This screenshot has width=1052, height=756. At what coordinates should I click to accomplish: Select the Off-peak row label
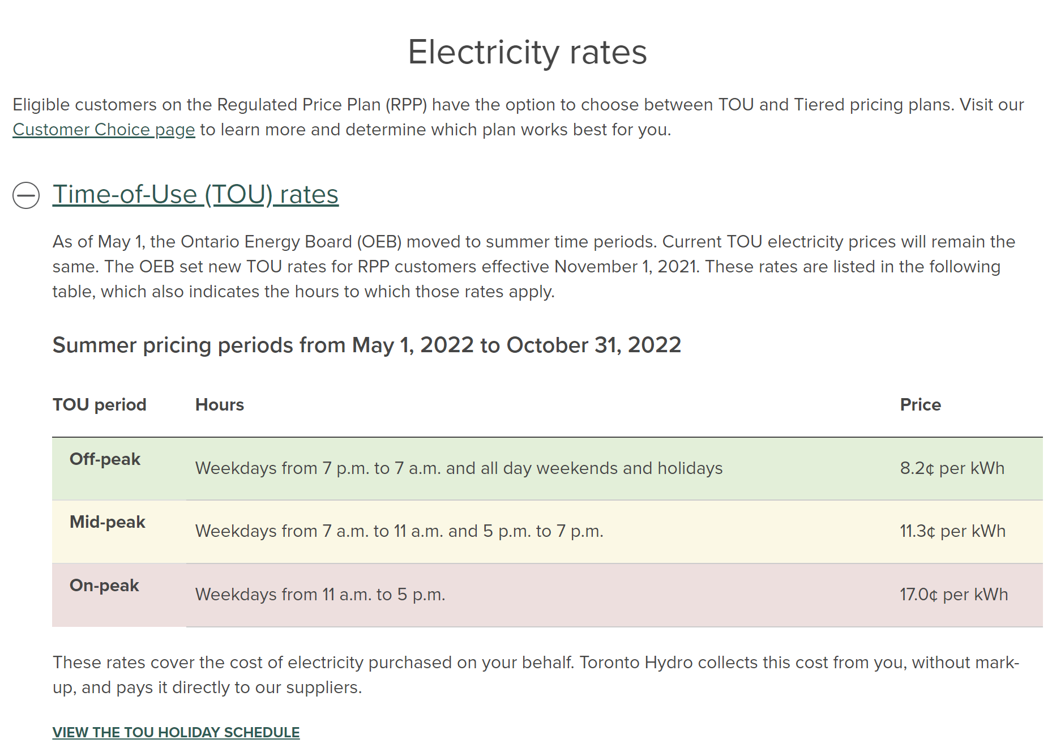pos(105,459)
